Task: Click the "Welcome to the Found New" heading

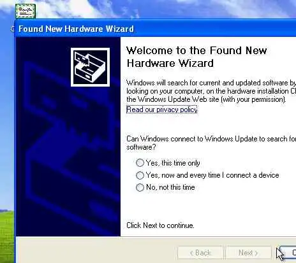Action: tap(196, 50)
